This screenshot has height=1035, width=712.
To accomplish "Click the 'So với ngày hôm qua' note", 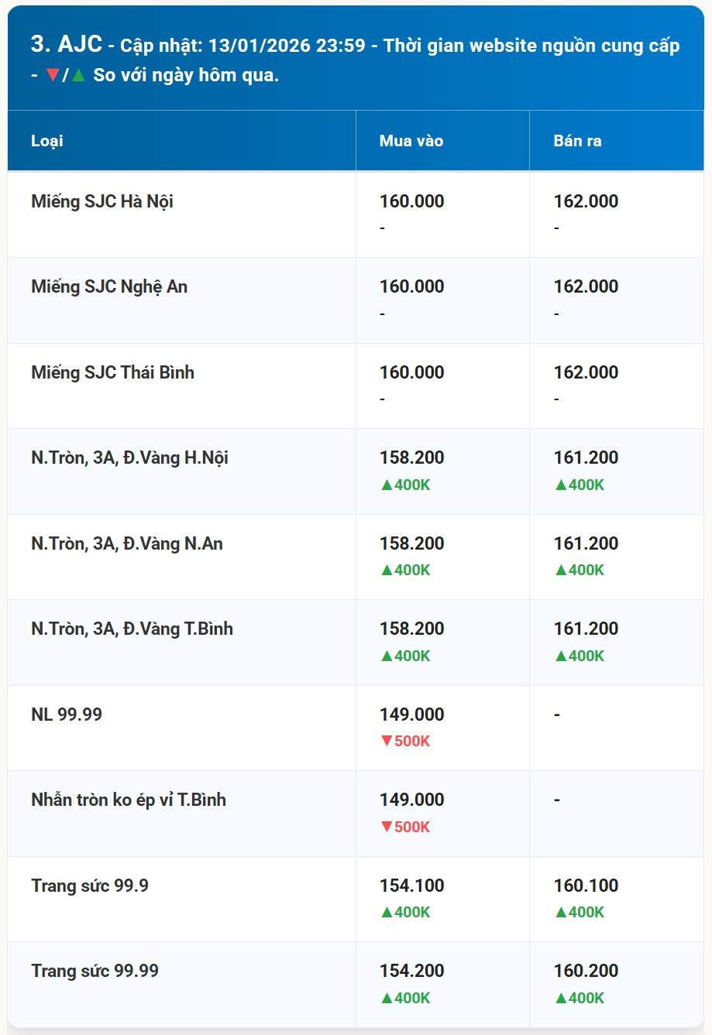I will point(186,75).
